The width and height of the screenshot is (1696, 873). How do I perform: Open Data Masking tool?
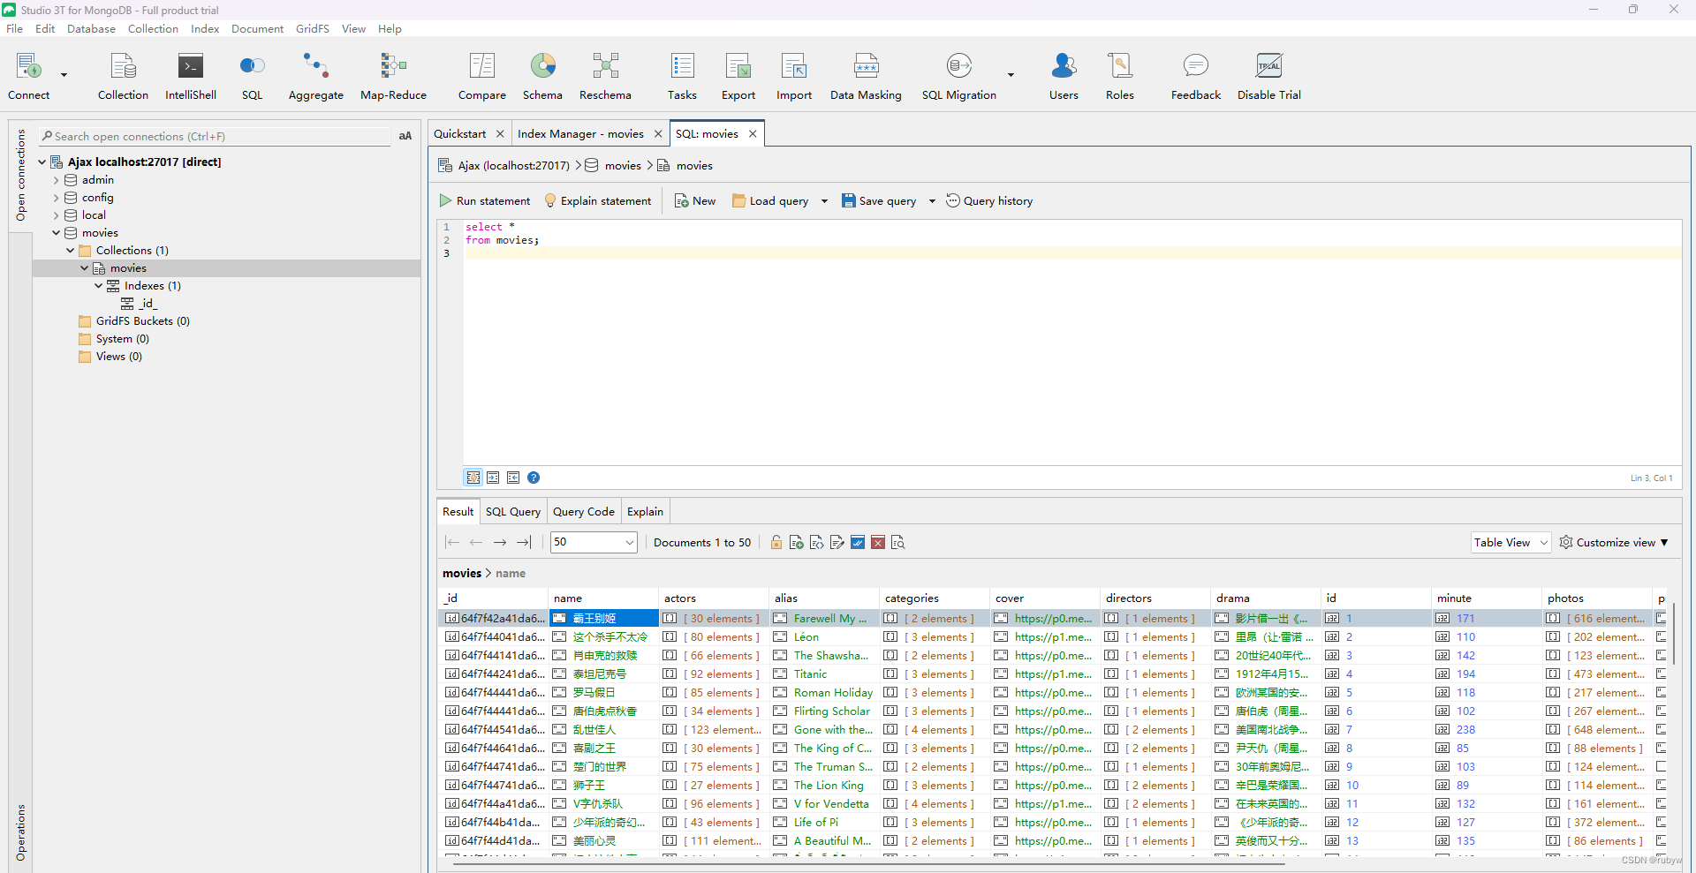pos(866,75)
